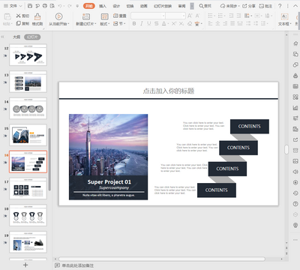Open the Transitions (切换) ribbon tab
Image resolution: width=300 pixels, height=270 pixels.
pyautogui.click(x=130, y=6)
